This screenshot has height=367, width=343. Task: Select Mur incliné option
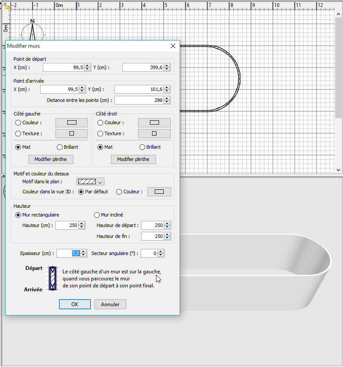coord(97,215)
